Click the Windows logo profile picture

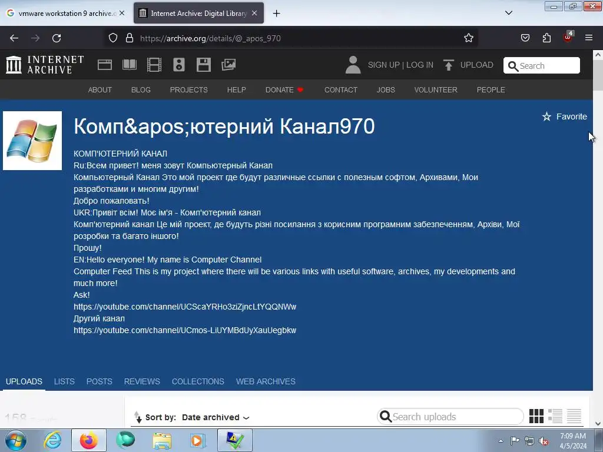pos(32,141)
